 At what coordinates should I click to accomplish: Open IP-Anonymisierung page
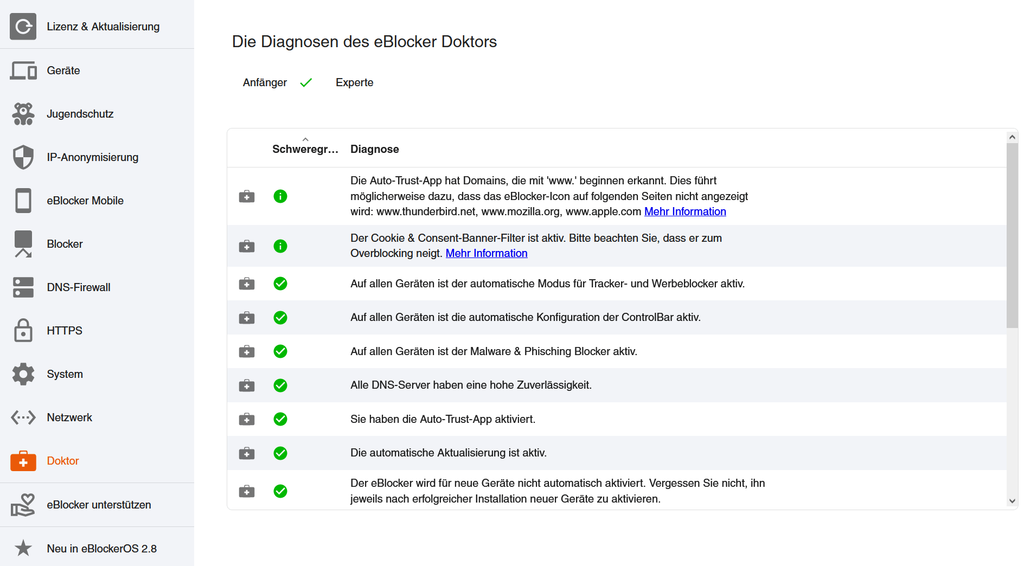pos(93,157)
